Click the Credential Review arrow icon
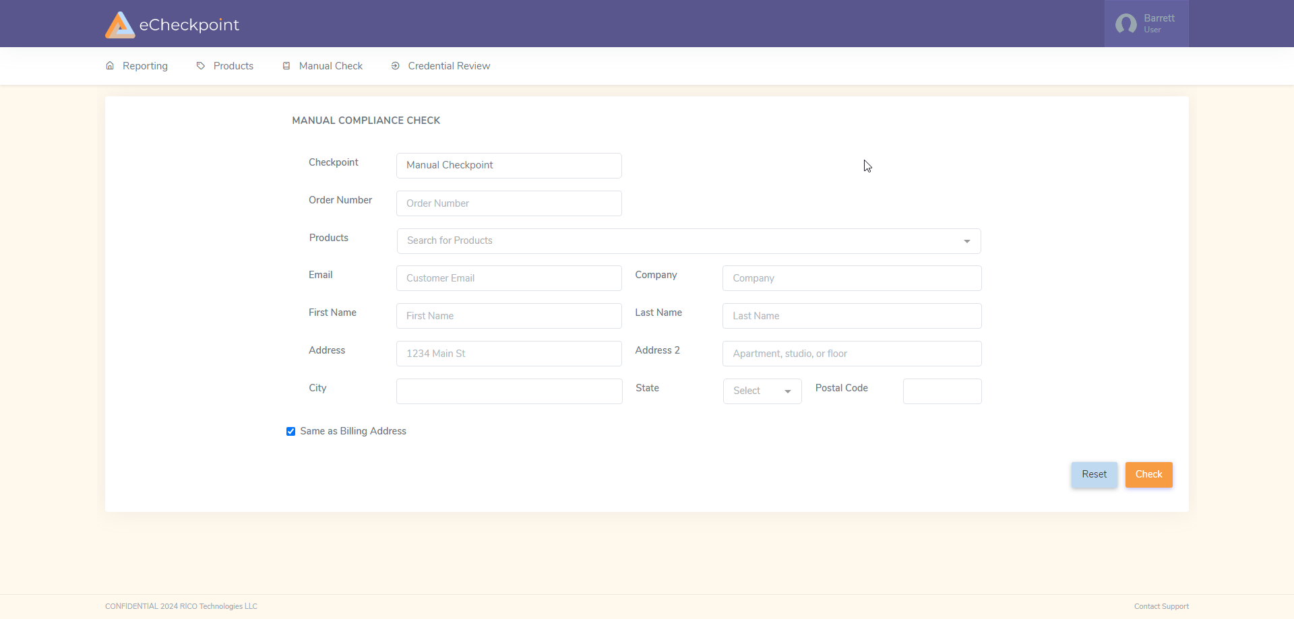1294x619 pixels. pyautogui.click(x=396, y=66)
